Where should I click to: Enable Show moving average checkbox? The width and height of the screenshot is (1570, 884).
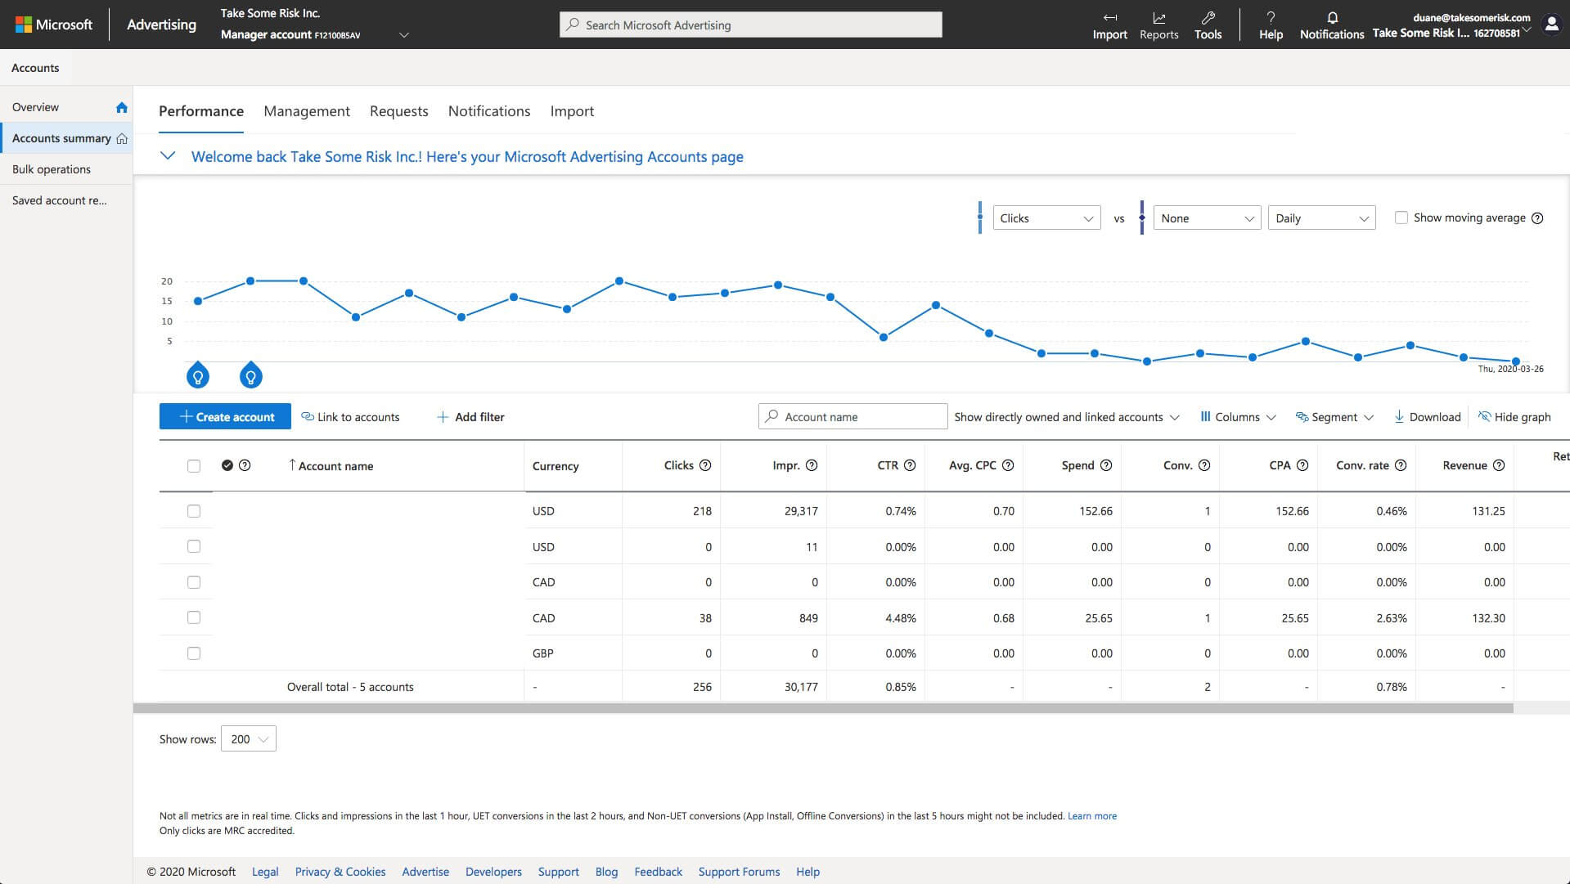1401,218
